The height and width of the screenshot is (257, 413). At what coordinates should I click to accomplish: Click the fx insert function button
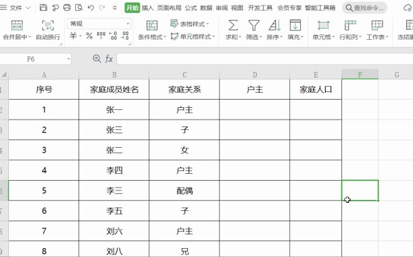click(109, 58)
